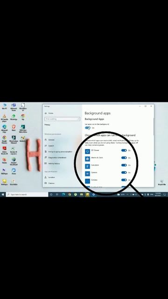Open Camera app permissions in sidebar
The image size is (168, 299).
pos(49,183)
